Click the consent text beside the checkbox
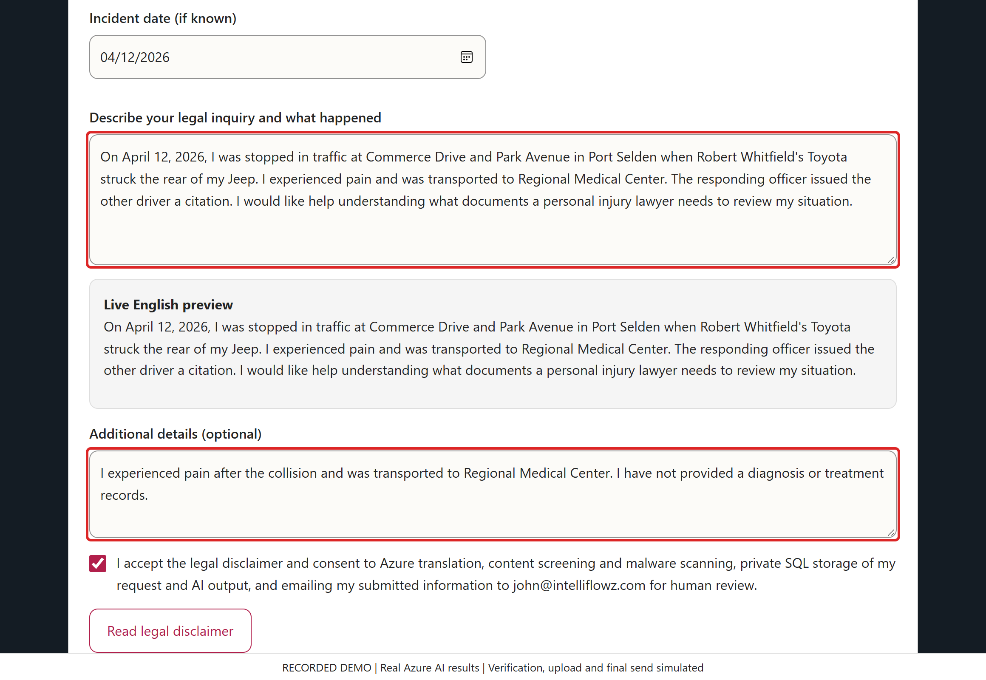 click(x=506, y=574)
